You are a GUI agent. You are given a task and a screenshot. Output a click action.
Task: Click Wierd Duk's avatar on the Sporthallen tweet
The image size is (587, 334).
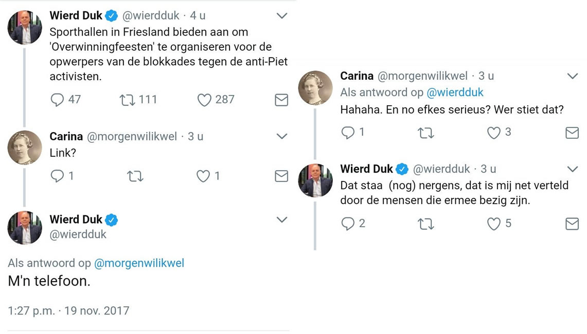point(25,27)
